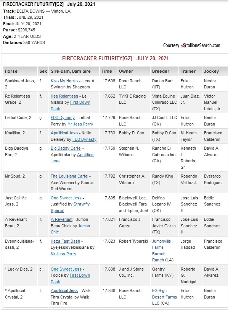Visit the Jumonville Farms breeder link
228x310 pixels.
(x=161, y=244)
